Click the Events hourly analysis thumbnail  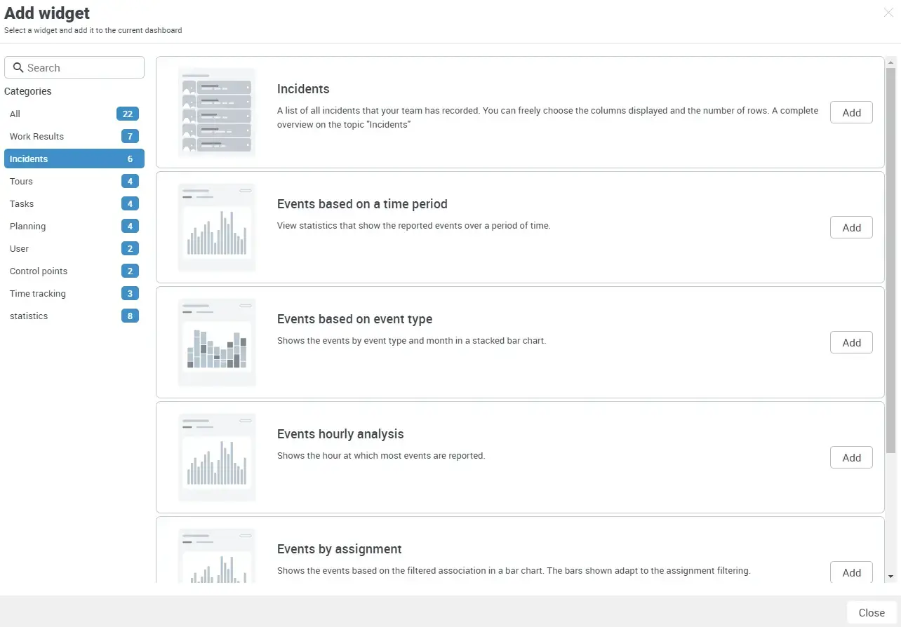[216, 457]
